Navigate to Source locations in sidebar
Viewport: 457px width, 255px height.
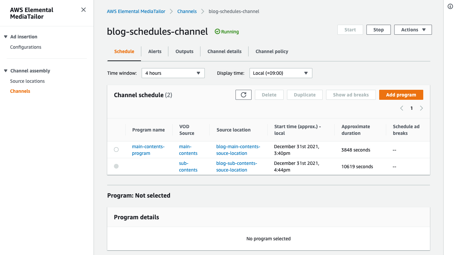point(27,81)
